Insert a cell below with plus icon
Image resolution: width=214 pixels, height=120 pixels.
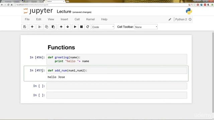coord(32,27)
